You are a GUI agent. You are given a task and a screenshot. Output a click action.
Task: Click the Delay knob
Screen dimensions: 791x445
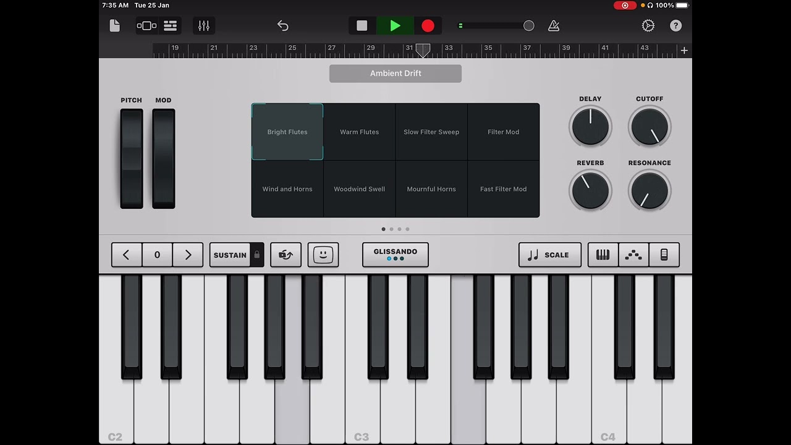(x=590, y=126)
